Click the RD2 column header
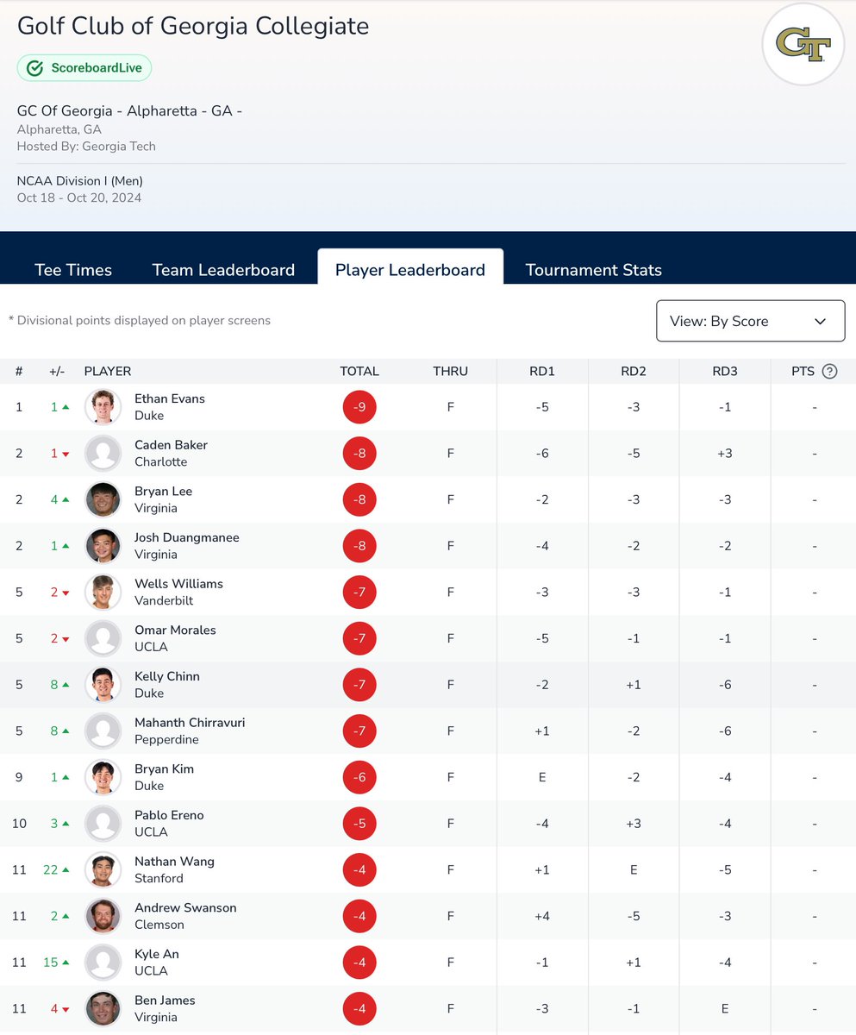Viewport: 856px width, 1035px height. click(x=634, y=372)
